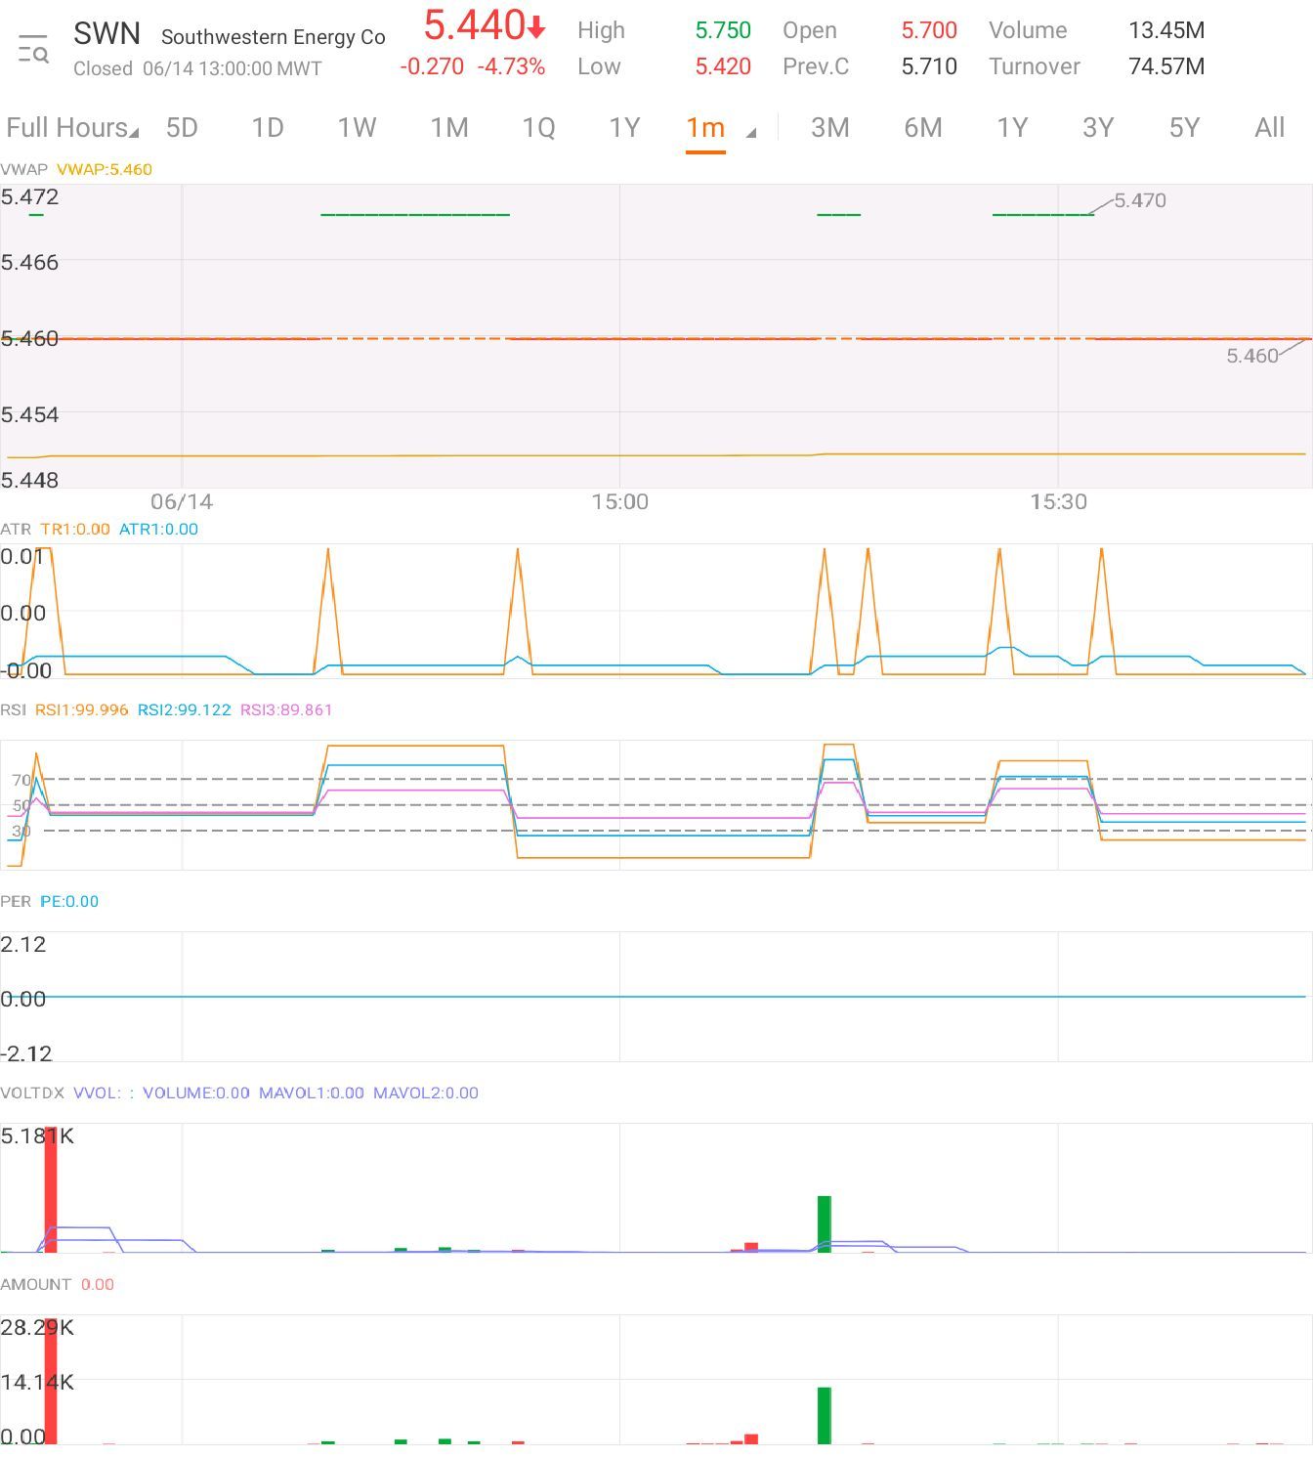This screenshot has width=1313, height=1457.
Task: Click the 15:30 time axis label
Action: click(x=1058, y=501)
